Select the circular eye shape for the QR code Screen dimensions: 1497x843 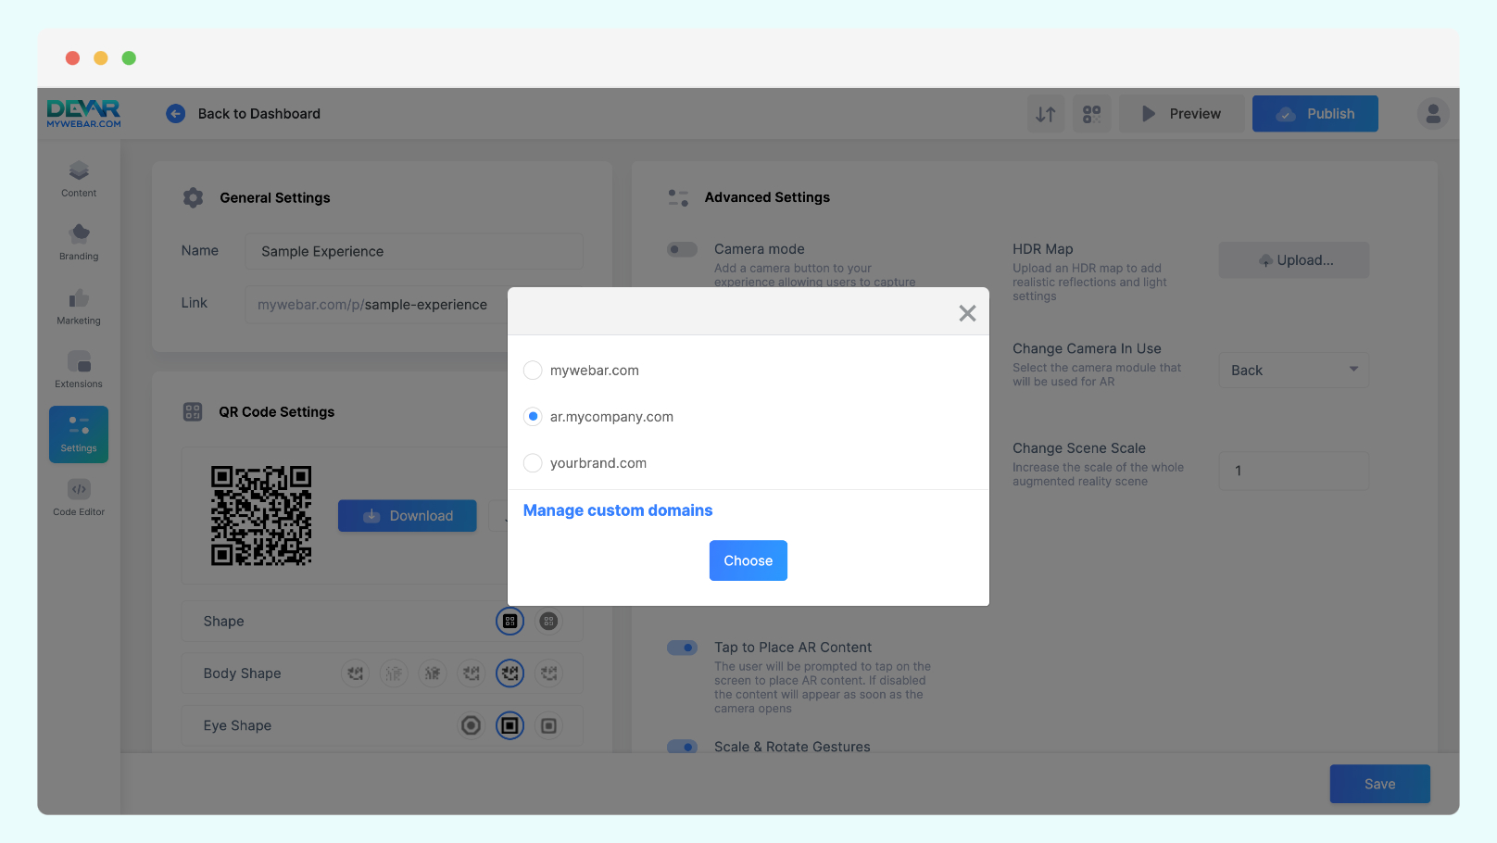click(x=471, y=725)
